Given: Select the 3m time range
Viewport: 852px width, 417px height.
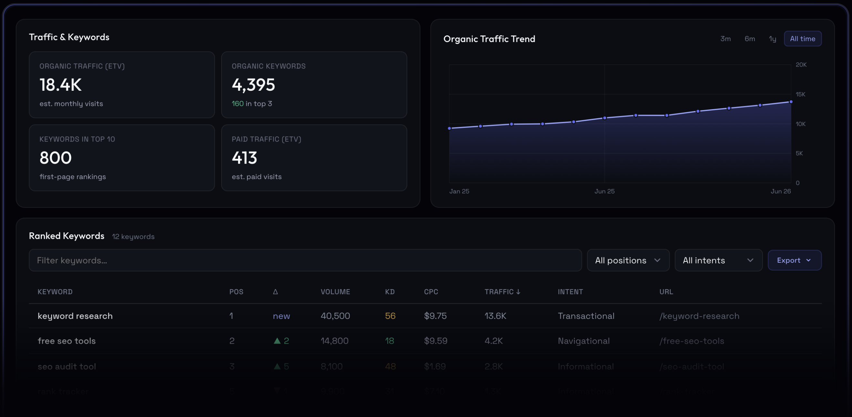Looking at the screenshot, I should pos(725,39).
